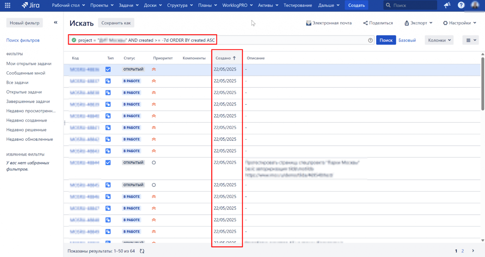485x257 pixels.
Task: Open the Мои открытые задачи filter
Action: [x=30, y=64]
